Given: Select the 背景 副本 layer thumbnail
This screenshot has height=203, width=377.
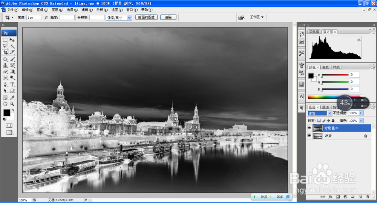Looking at the screenshot, I should [x=317, y=128].
